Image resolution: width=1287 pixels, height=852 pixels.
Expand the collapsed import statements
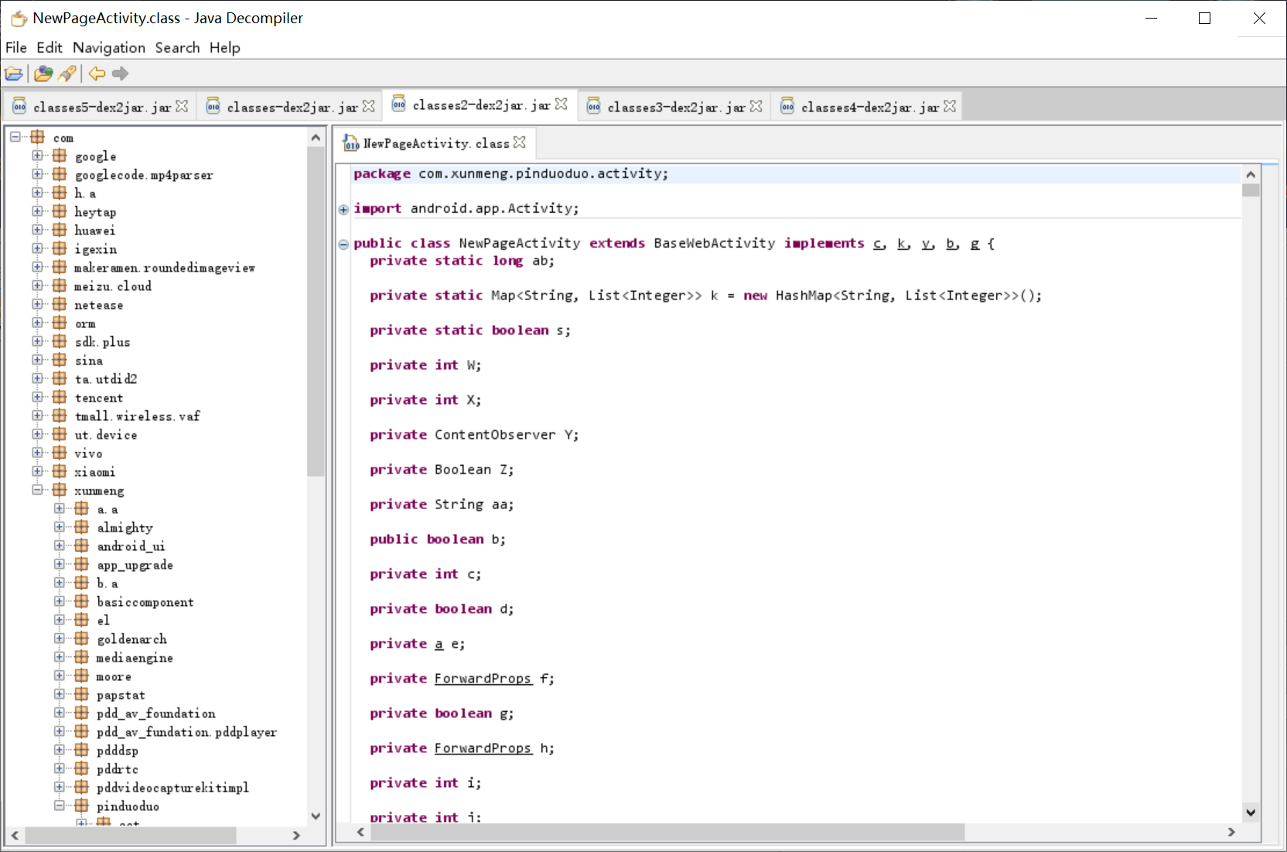pos(343,210)
